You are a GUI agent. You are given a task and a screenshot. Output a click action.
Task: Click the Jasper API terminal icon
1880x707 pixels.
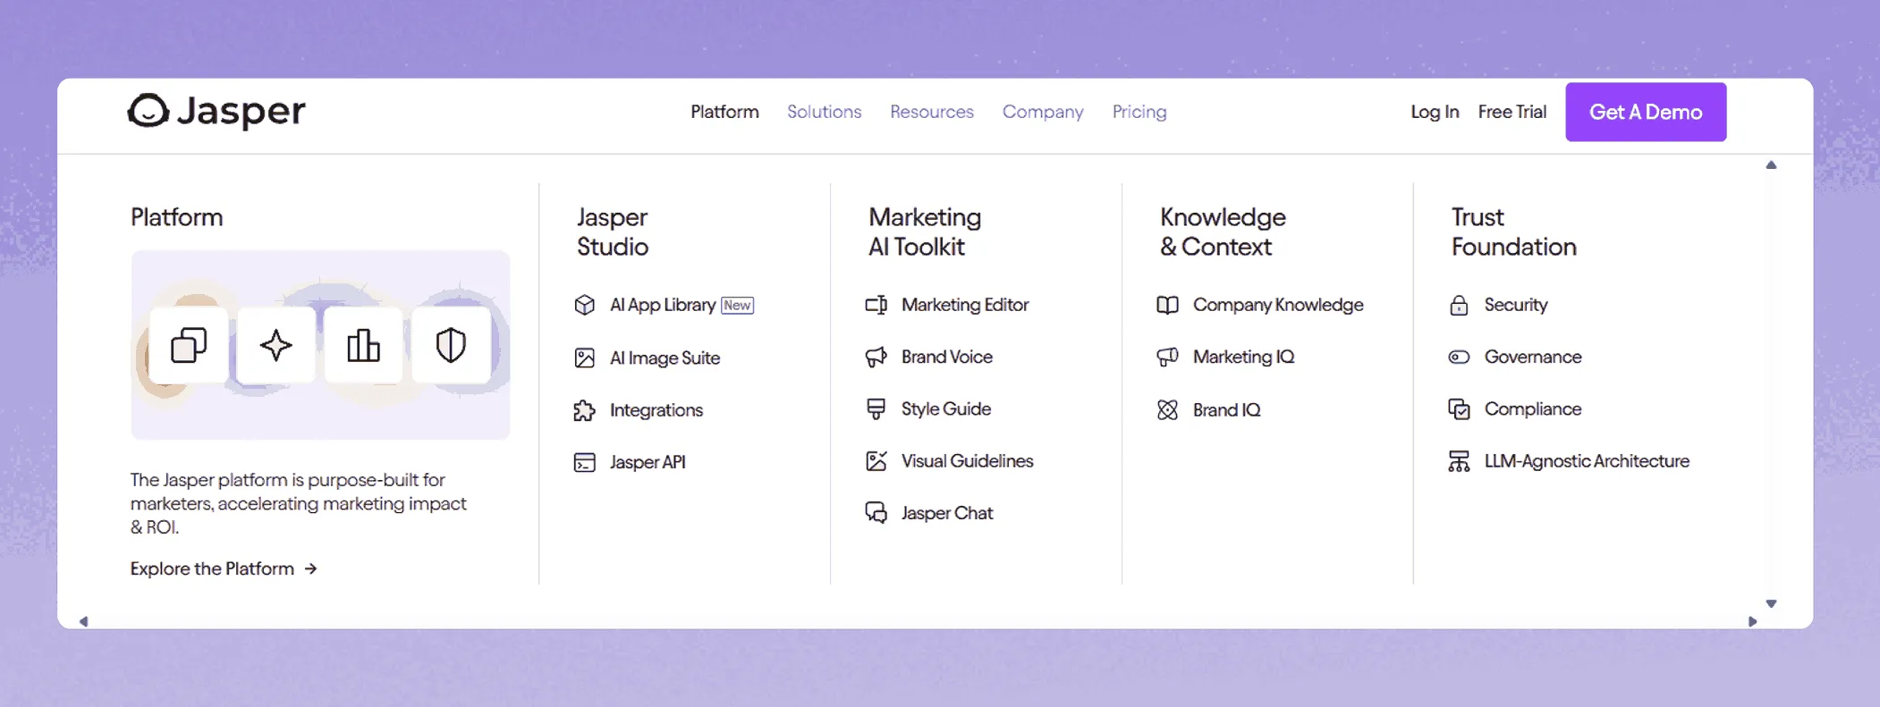tap(584, 462)
